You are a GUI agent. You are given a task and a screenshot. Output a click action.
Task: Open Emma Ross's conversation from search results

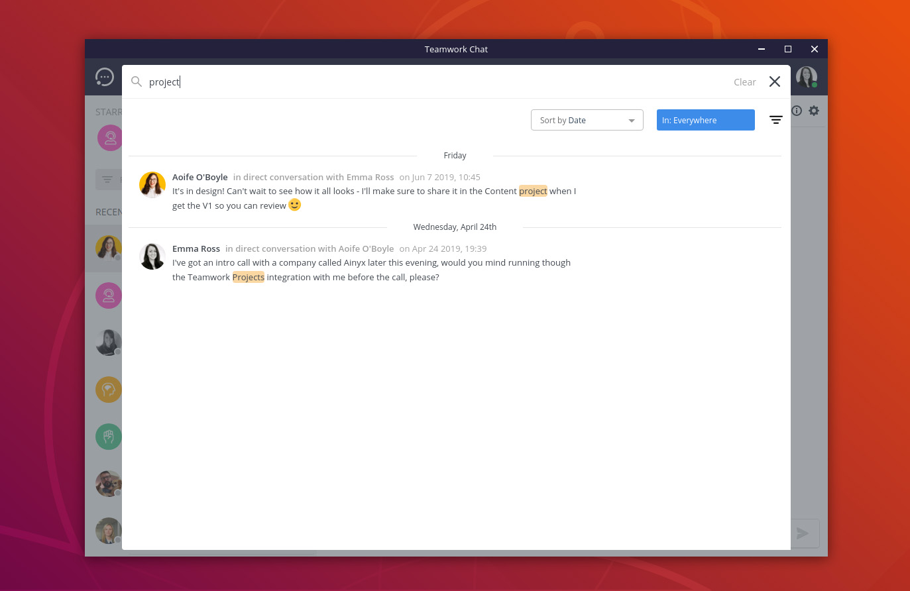(196, 248)
